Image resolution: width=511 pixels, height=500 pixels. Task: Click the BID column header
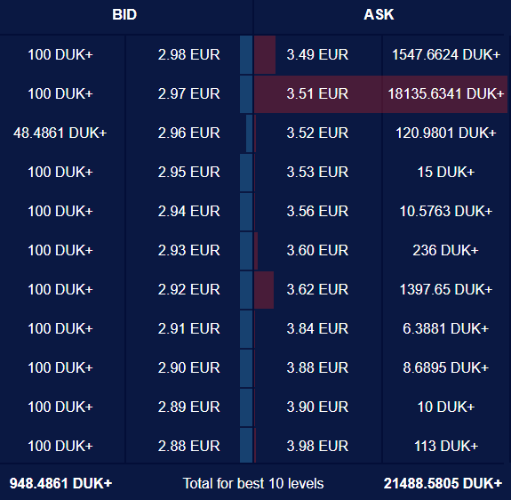pos(124,14)
